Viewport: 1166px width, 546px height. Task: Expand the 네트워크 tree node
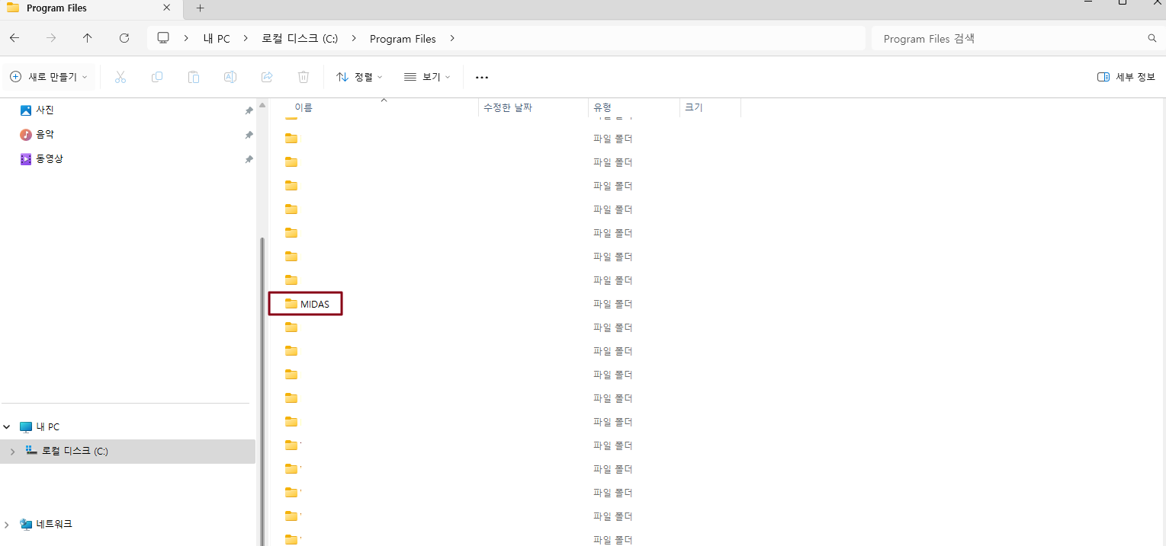7,525
